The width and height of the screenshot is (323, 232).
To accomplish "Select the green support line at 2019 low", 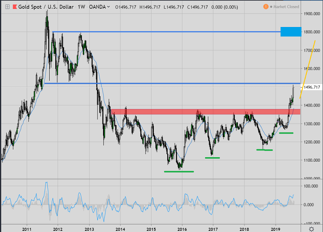I will point(286,133).
